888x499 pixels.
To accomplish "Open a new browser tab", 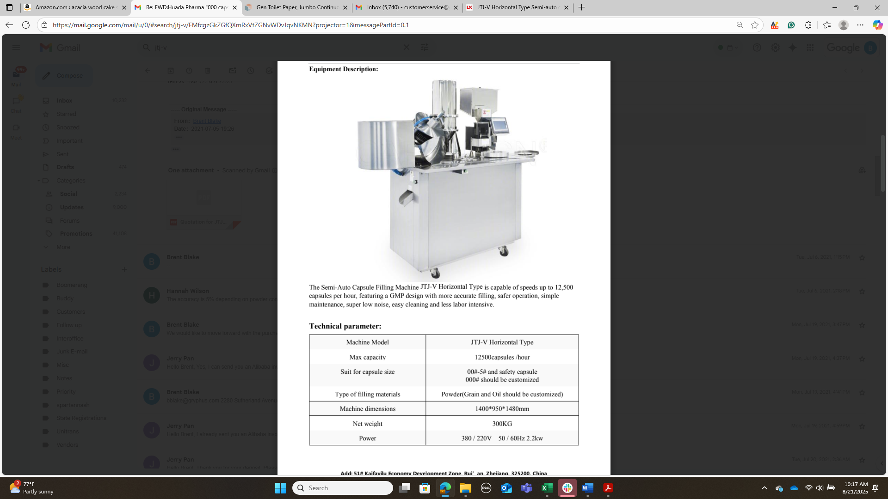I will pos(581,7).
